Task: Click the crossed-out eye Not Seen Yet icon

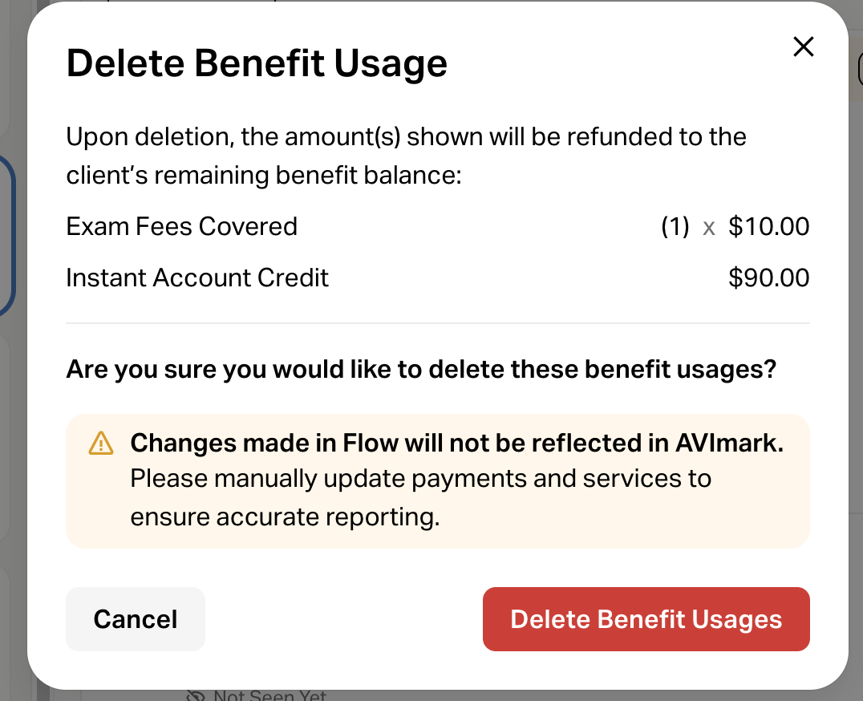Action: coord(197,695)
